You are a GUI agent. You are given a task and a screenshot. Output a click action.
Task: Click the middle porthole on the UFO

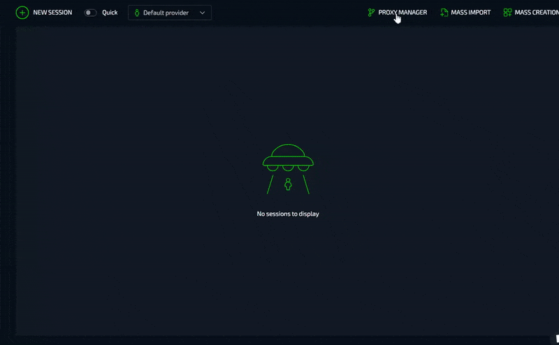288,168
